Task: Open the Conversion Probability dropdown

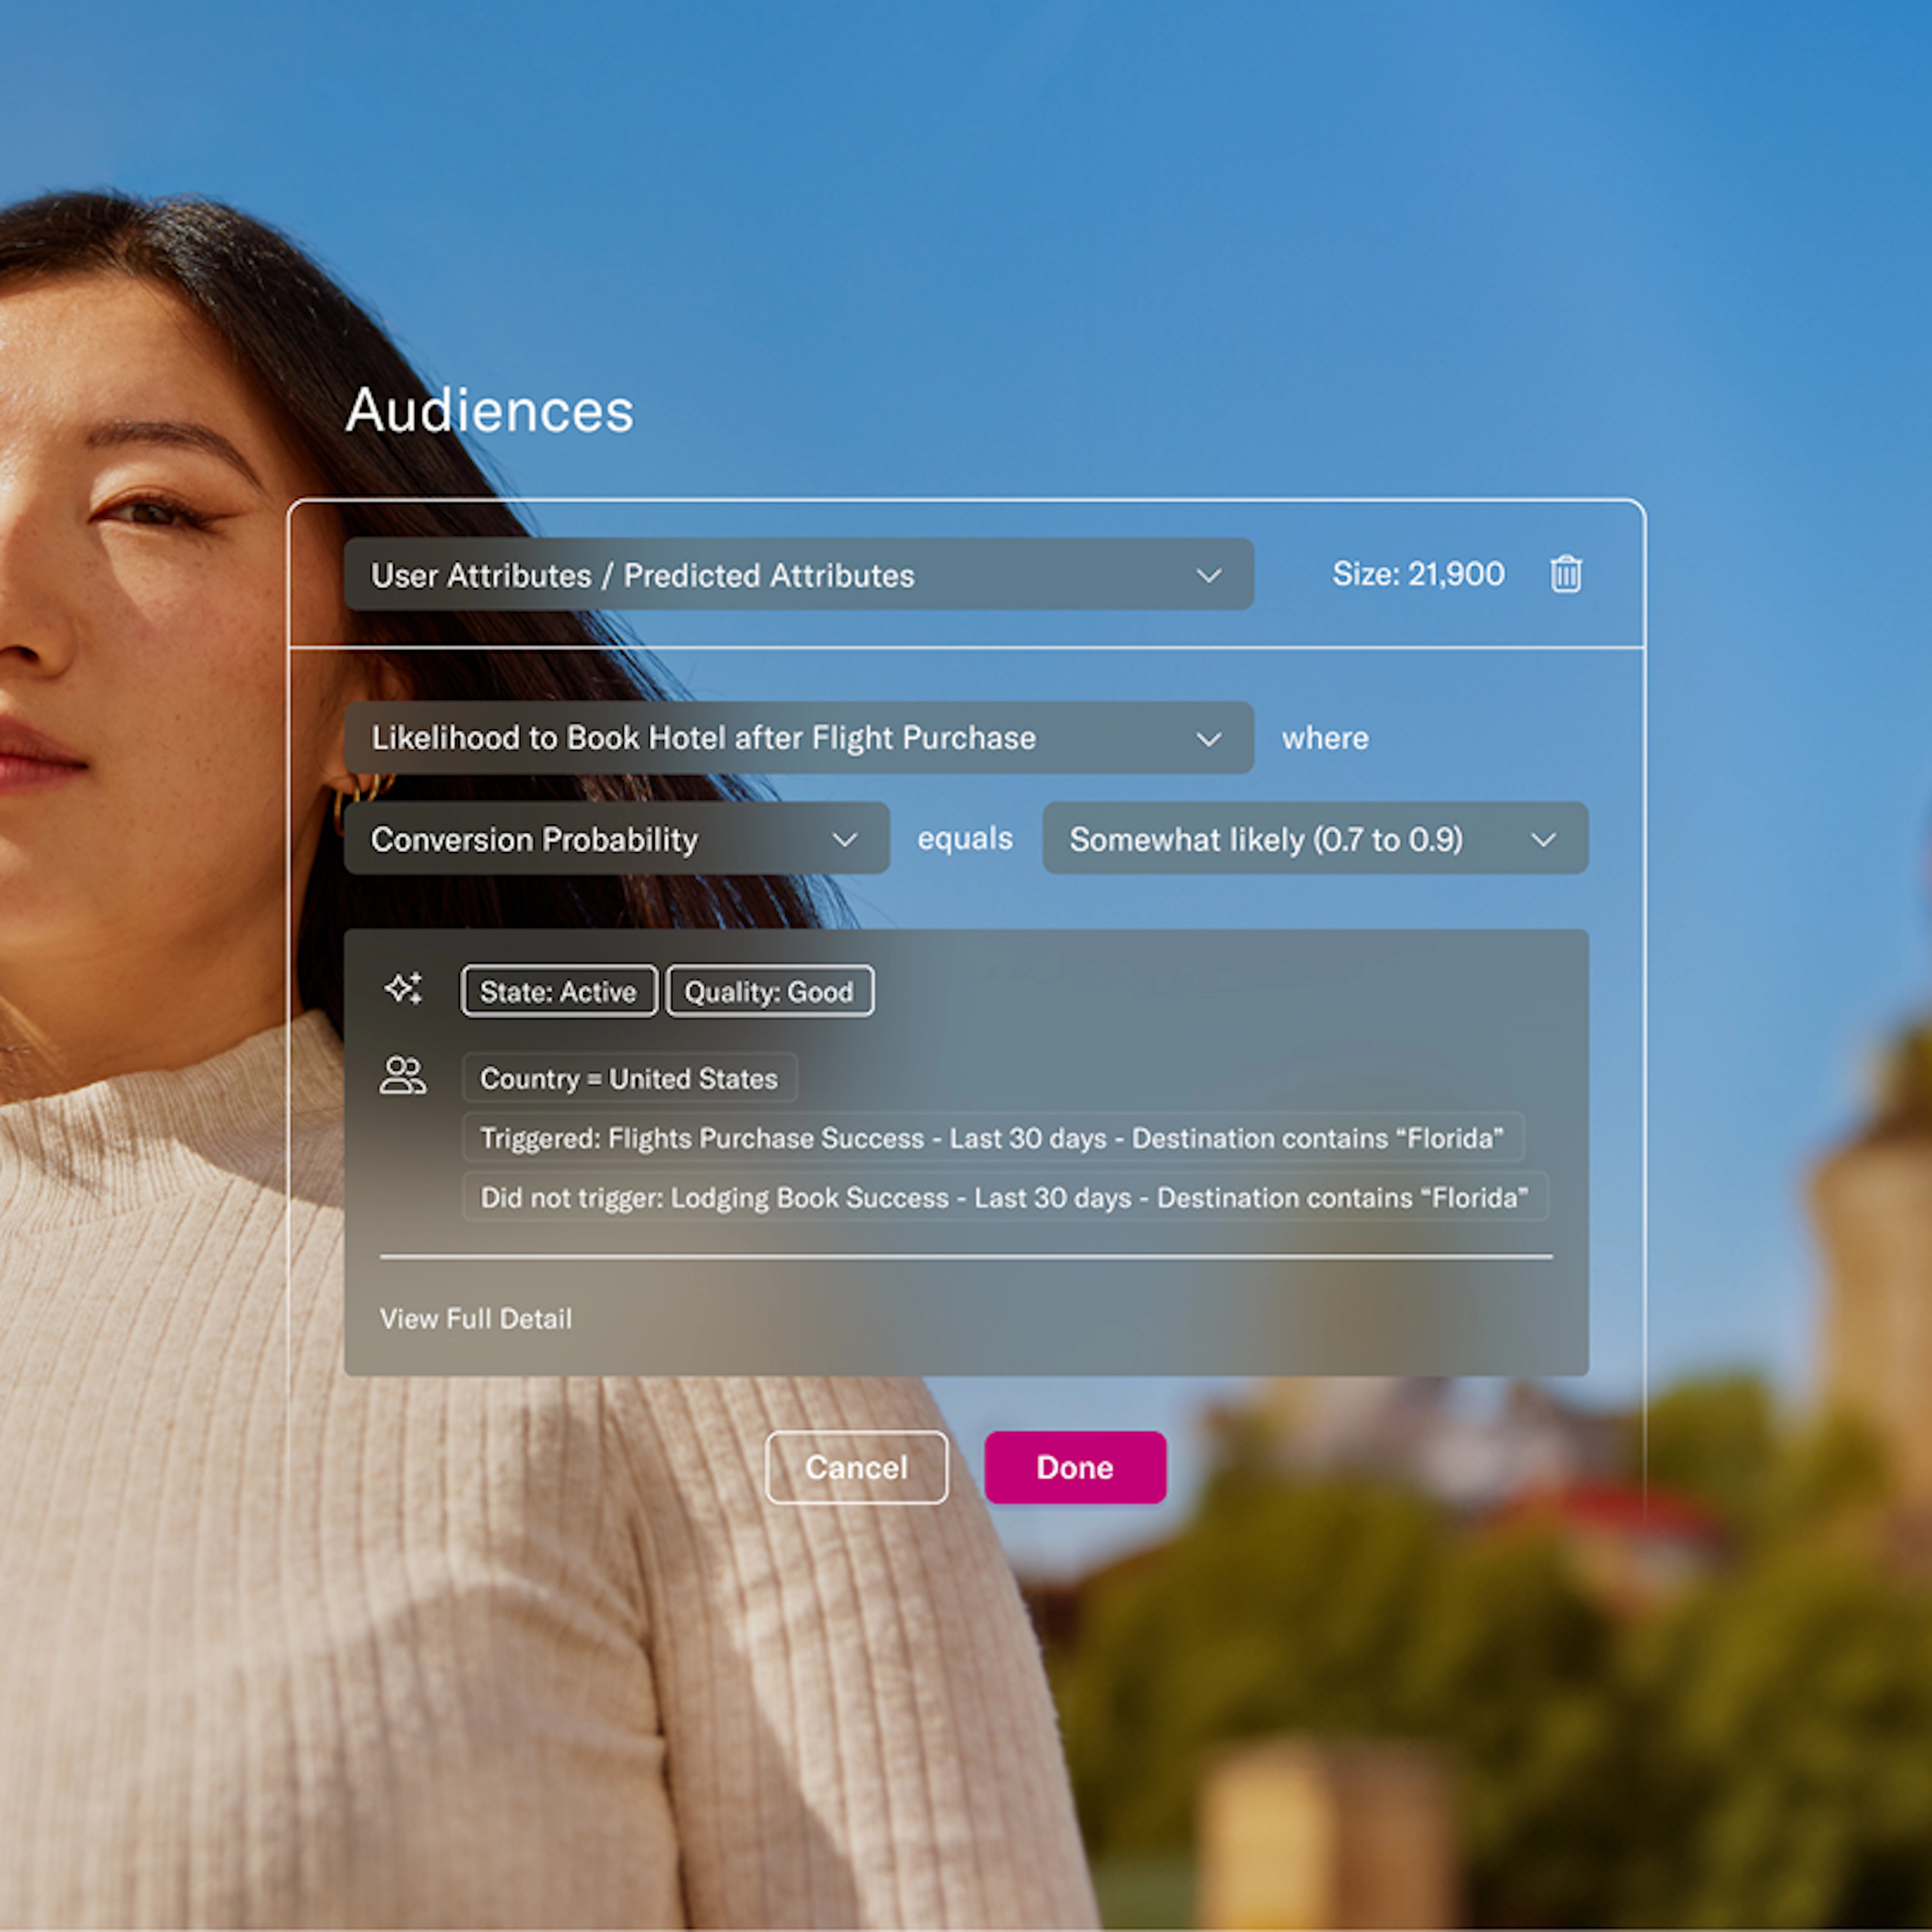Action: pos(616,838)
